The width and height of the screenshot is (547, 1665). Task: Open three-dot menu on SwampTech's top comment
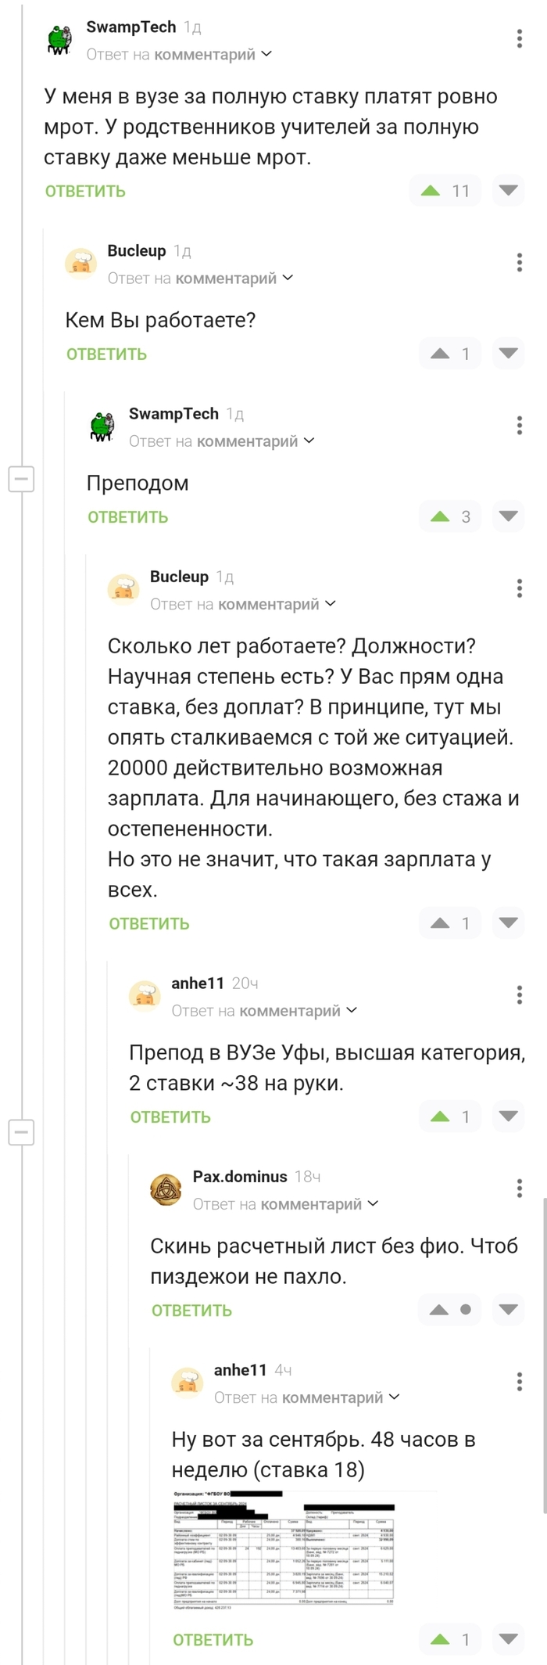(520, 38)
